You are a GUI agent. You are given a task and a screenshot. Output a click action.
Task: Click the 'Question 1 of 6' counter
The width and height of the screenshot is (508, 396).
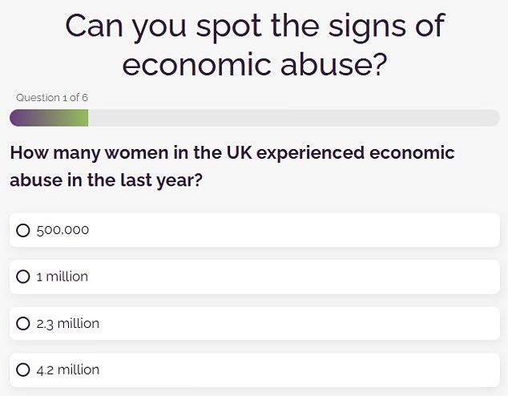[52, 98]
